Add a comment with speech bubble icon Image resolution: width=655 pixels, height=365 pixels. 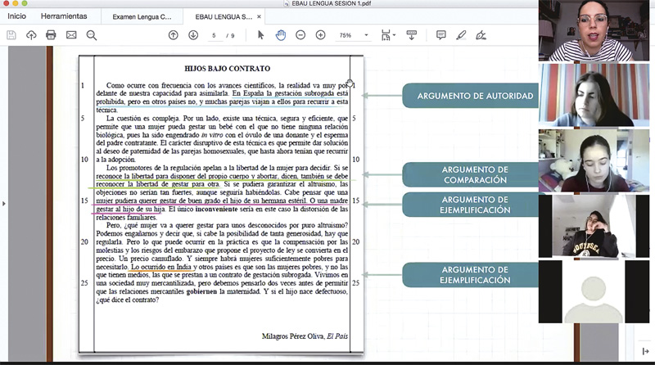[x=441, y=35]
